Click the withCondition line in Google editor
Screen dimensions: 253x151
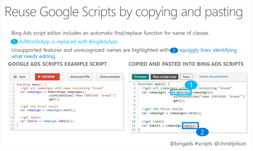pos(82,96)
